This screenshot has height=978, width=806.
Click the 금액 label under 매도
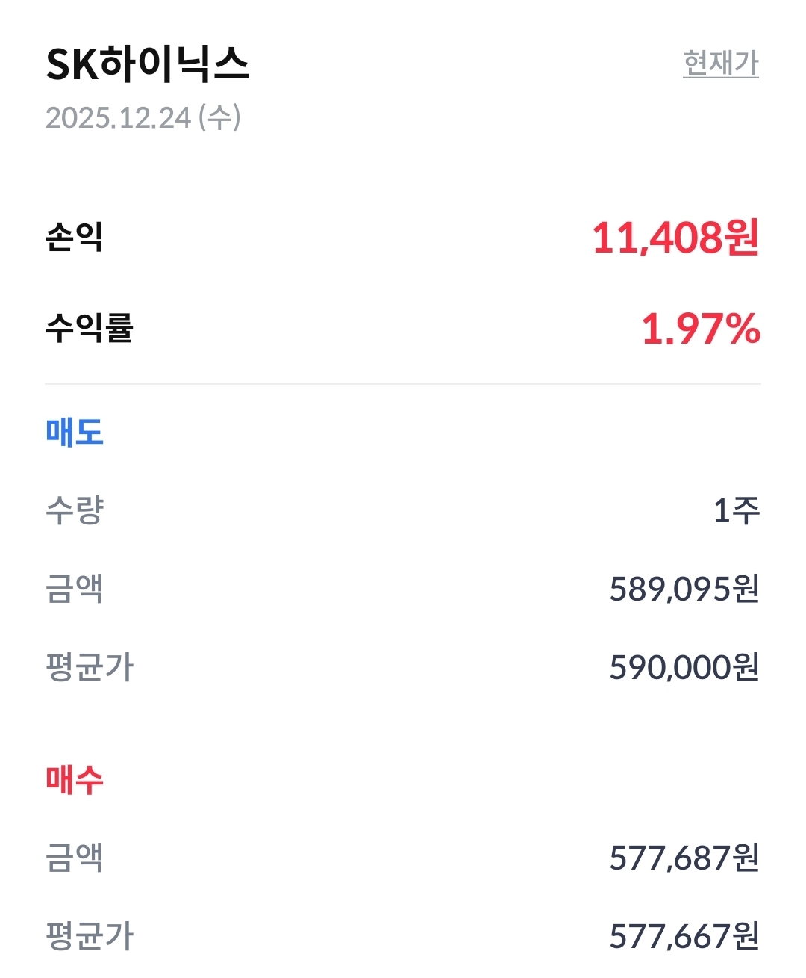pos(74,589)
